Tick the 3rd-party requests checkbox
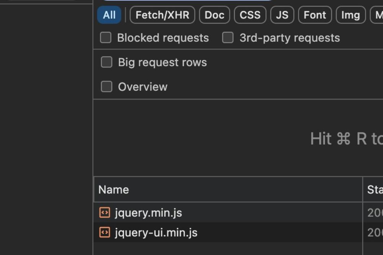Screen dimensions: 383x255 pos(228,38)
